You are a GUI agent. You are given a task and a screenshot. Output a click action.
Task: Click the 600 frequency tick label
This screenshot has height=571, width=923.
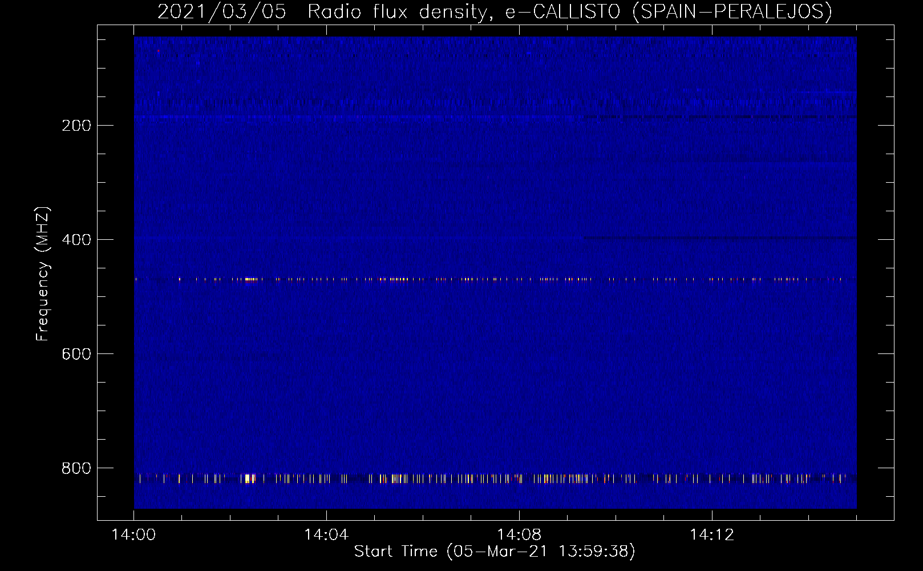76,354
